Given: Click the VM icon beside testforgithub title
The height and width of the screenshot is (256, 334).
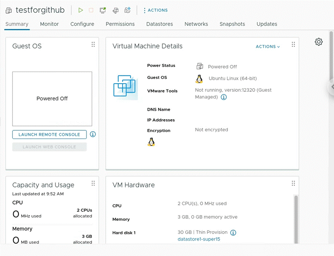Looking at the screenshot, I should [9, 10].
